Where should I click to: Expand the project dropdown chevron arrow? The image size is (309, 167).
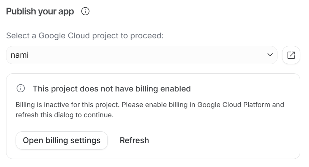(270, 55)
